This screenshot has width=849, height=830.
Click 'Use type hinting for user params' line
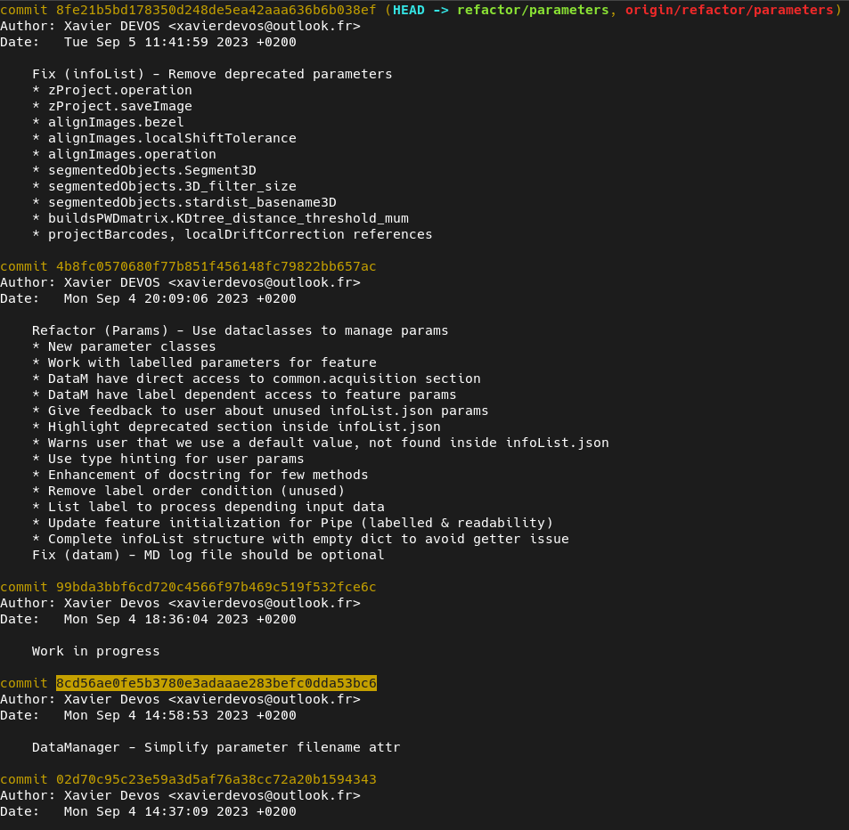point(168,460)
